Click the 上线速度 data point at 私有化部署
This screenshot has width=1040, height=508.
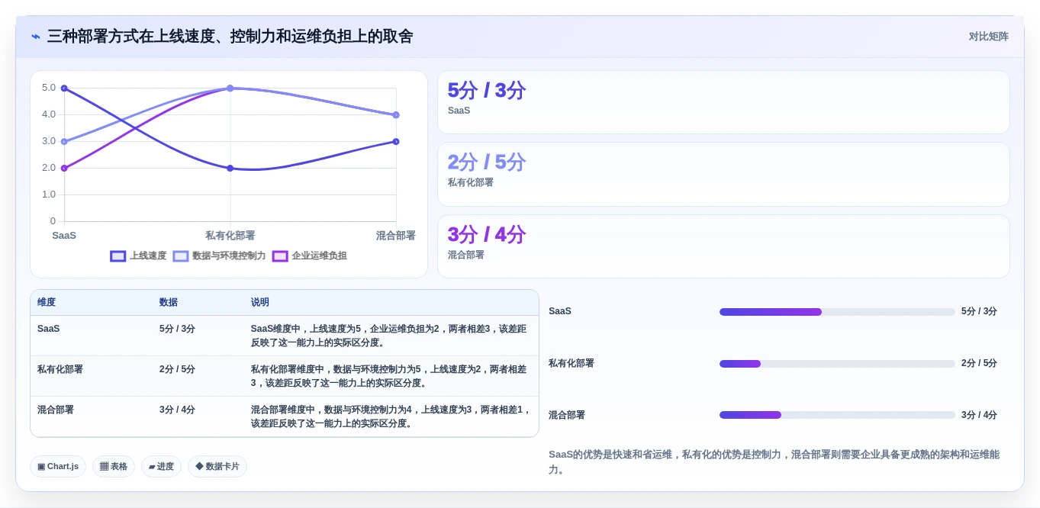230,168
